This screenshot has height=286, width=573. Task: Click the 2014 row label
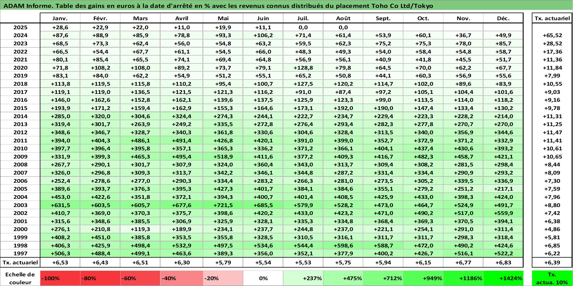pyautogui.click(x=20, y=116)
